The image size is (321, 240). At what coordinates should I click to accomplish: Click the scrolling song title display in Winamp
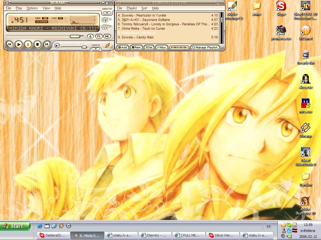53,28
